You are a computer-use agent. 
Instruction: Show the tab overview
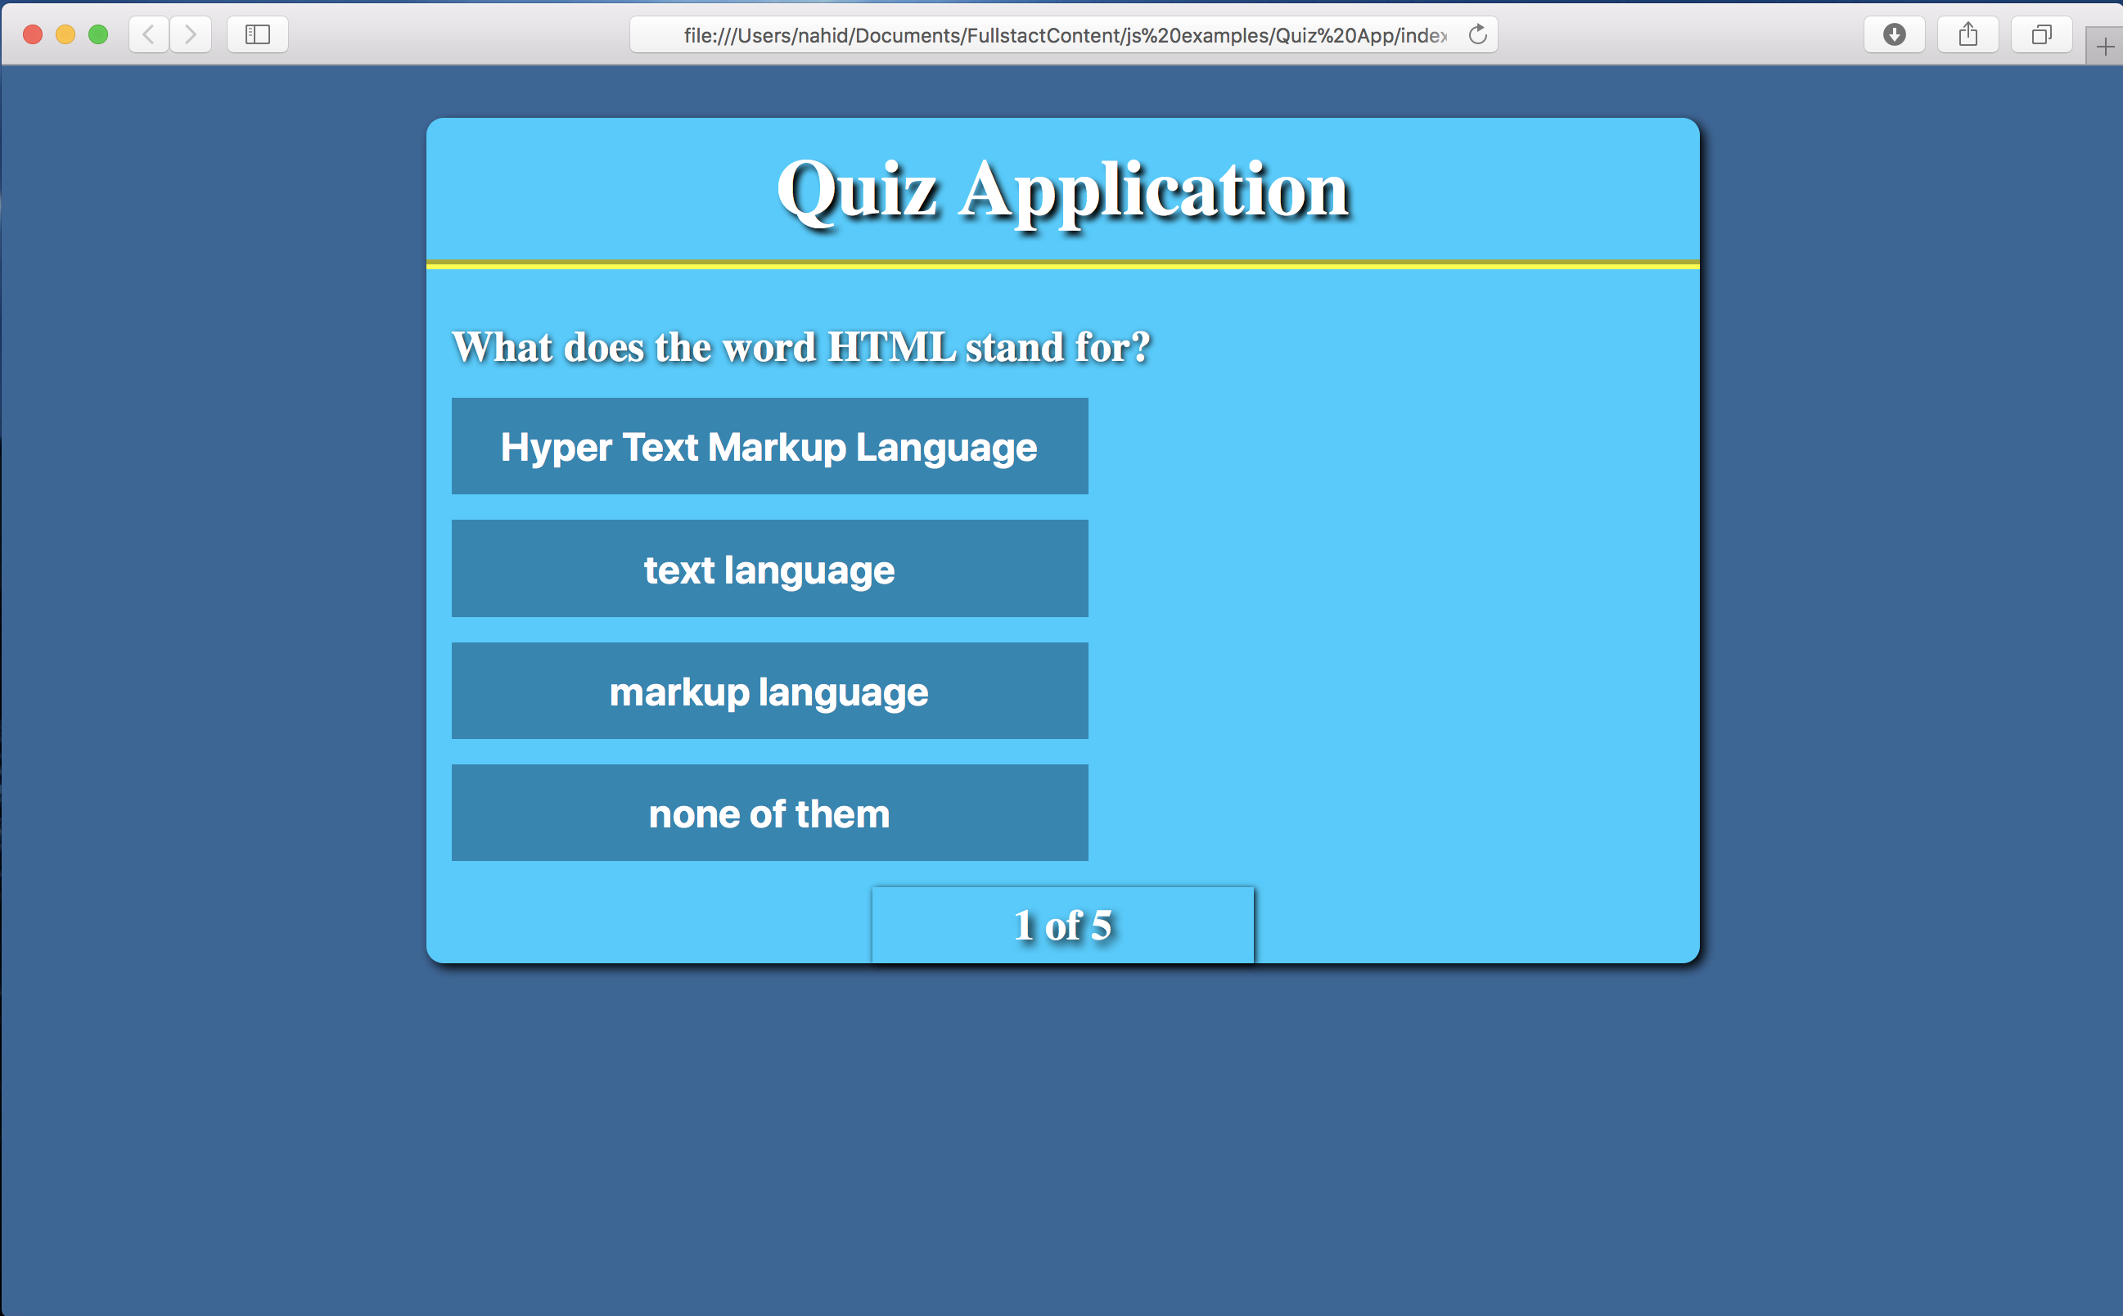point(2040,34)
